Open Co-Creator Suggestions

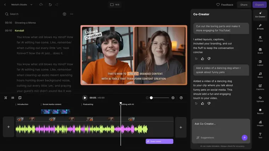(205, 138)
